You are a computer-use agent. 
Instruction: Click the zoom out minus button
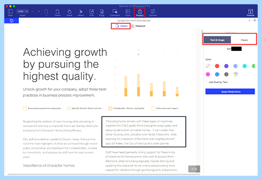click(33, 11)
